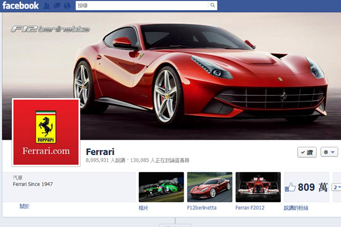
Task: Click the Ferrari.com profile picture
Action: pyautogui.click(x=45, y=132)
